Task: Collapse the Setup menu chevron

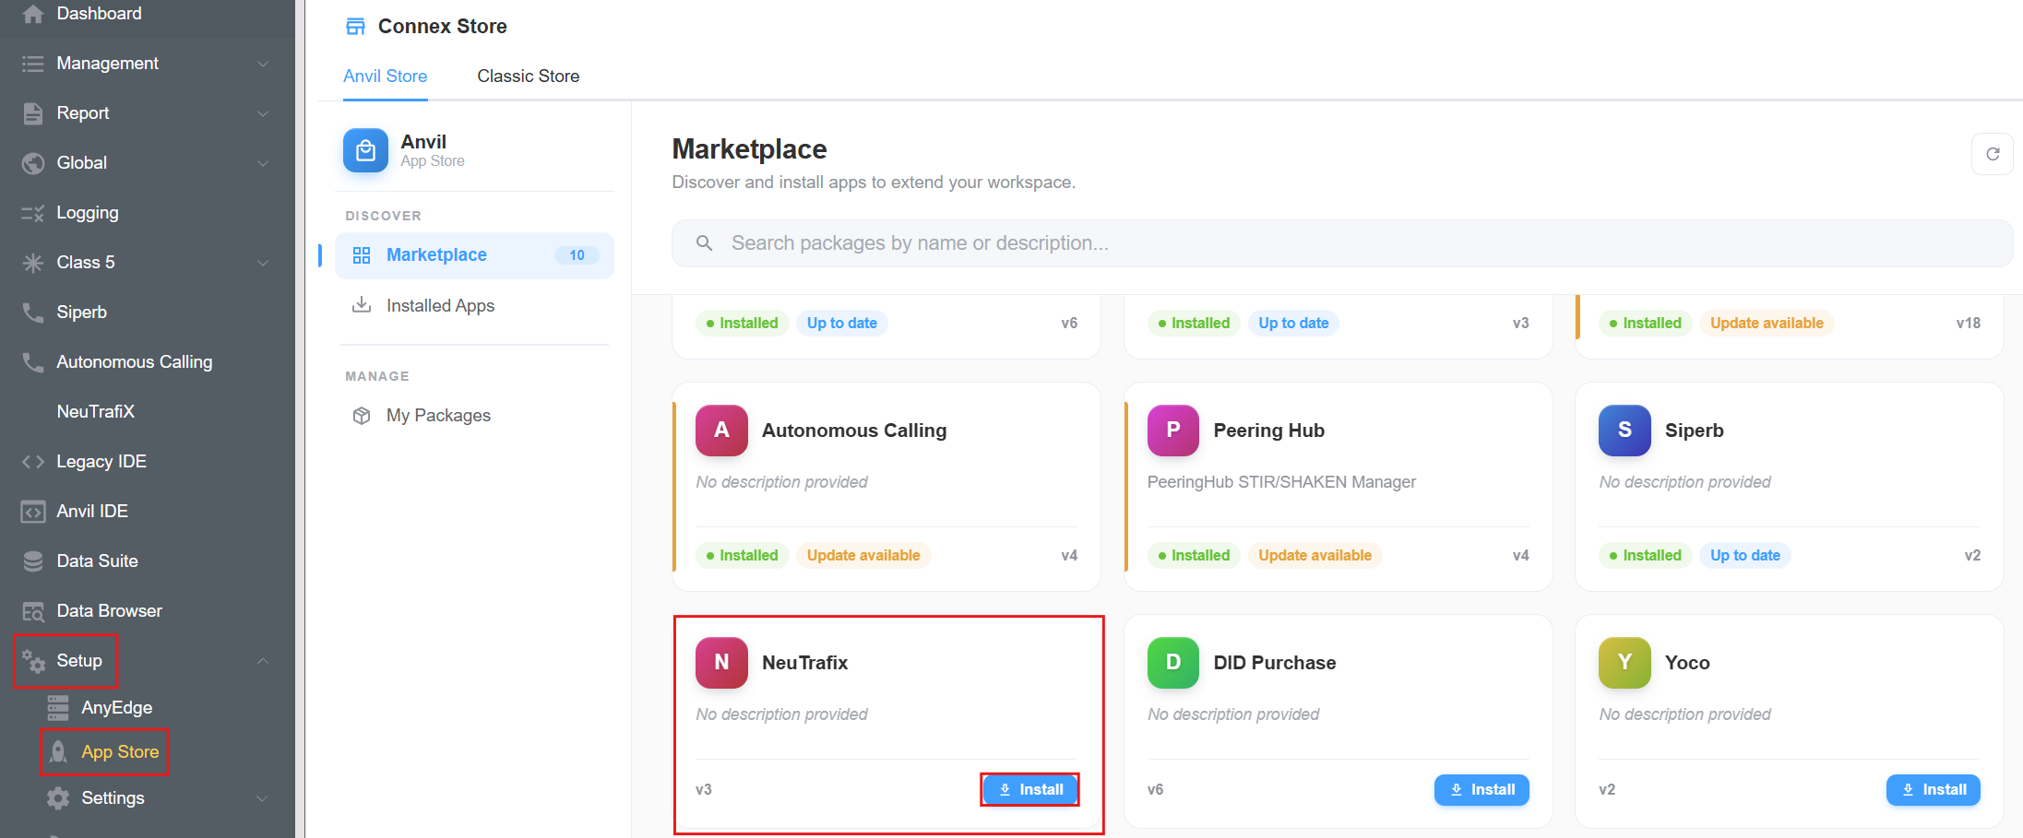Action: [x=263, y=661]
